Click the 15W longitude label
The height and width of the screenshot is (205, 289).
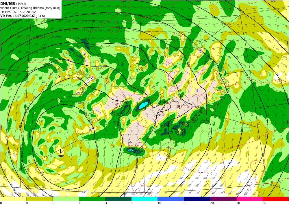point(198,1)
